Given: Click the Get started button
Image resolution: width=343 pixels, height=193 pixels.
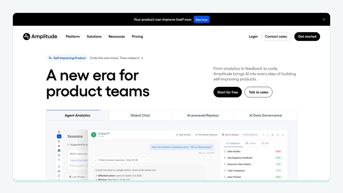Looking at the screenshot, I should 307,37.
